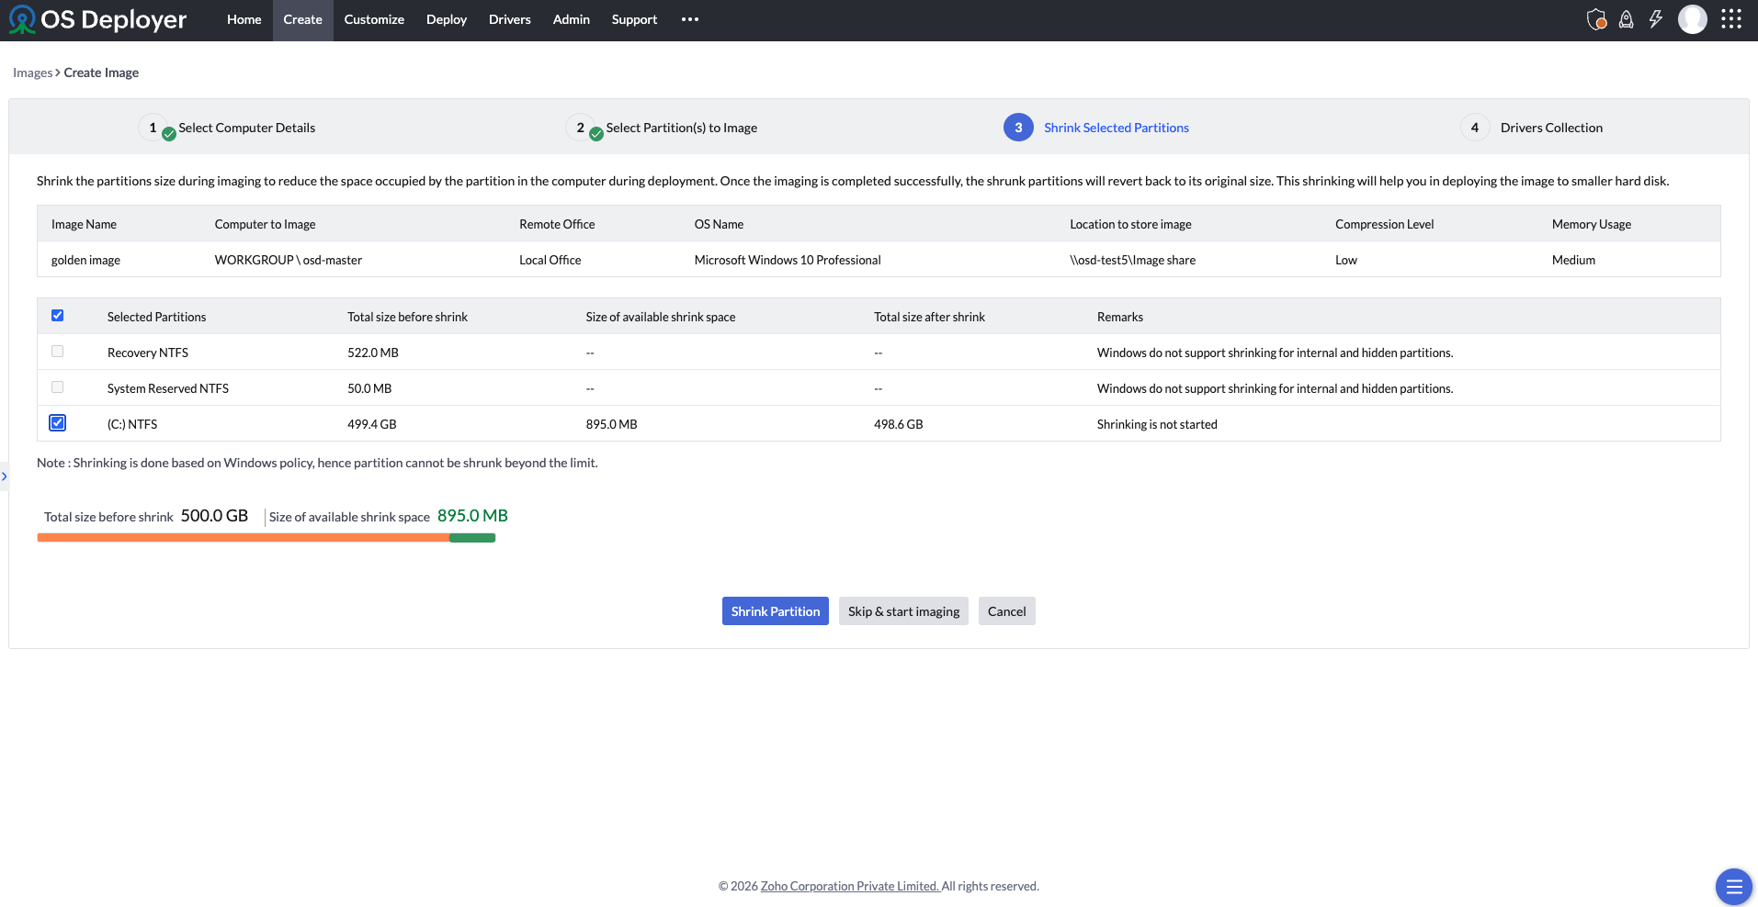This screenshot has width=1758, height=907.
Task: Open the nine-dot apps grid
Action: 1731,19
